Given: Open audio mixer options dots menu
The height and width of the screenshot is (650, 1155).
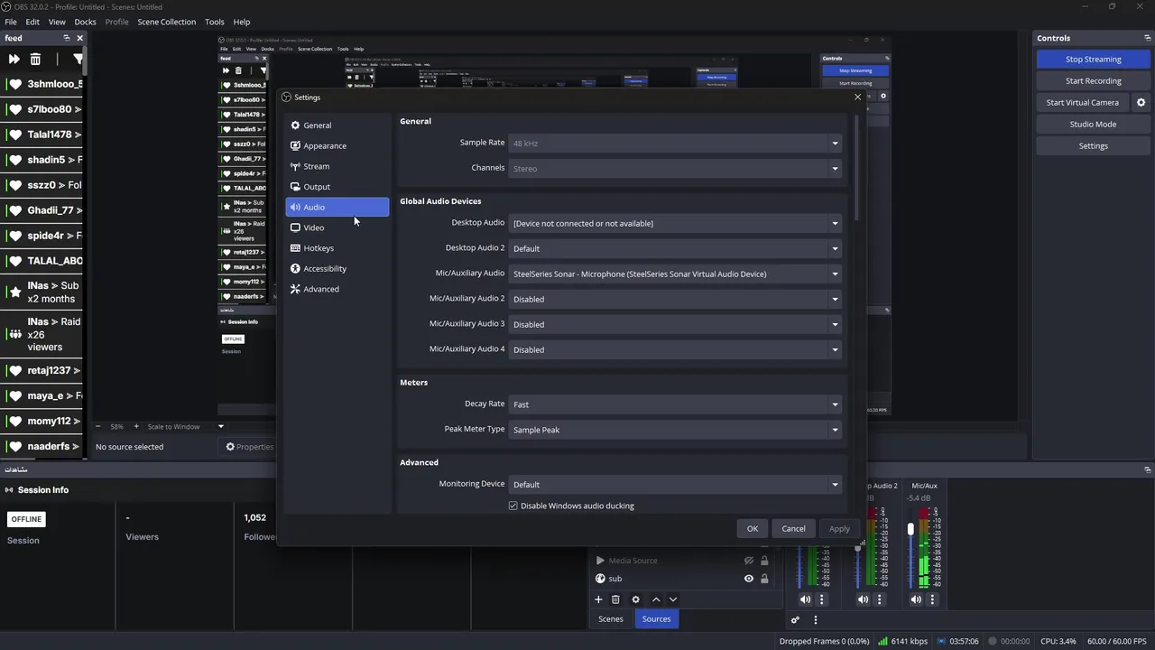Looking at the screenshot, I should (x=815, y=620).
